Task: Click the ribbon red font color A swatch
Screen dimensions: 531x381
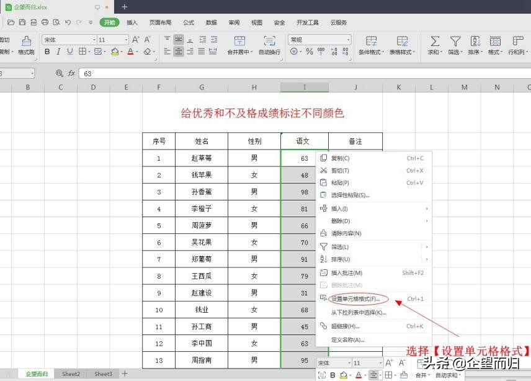Action: [130, 52]
